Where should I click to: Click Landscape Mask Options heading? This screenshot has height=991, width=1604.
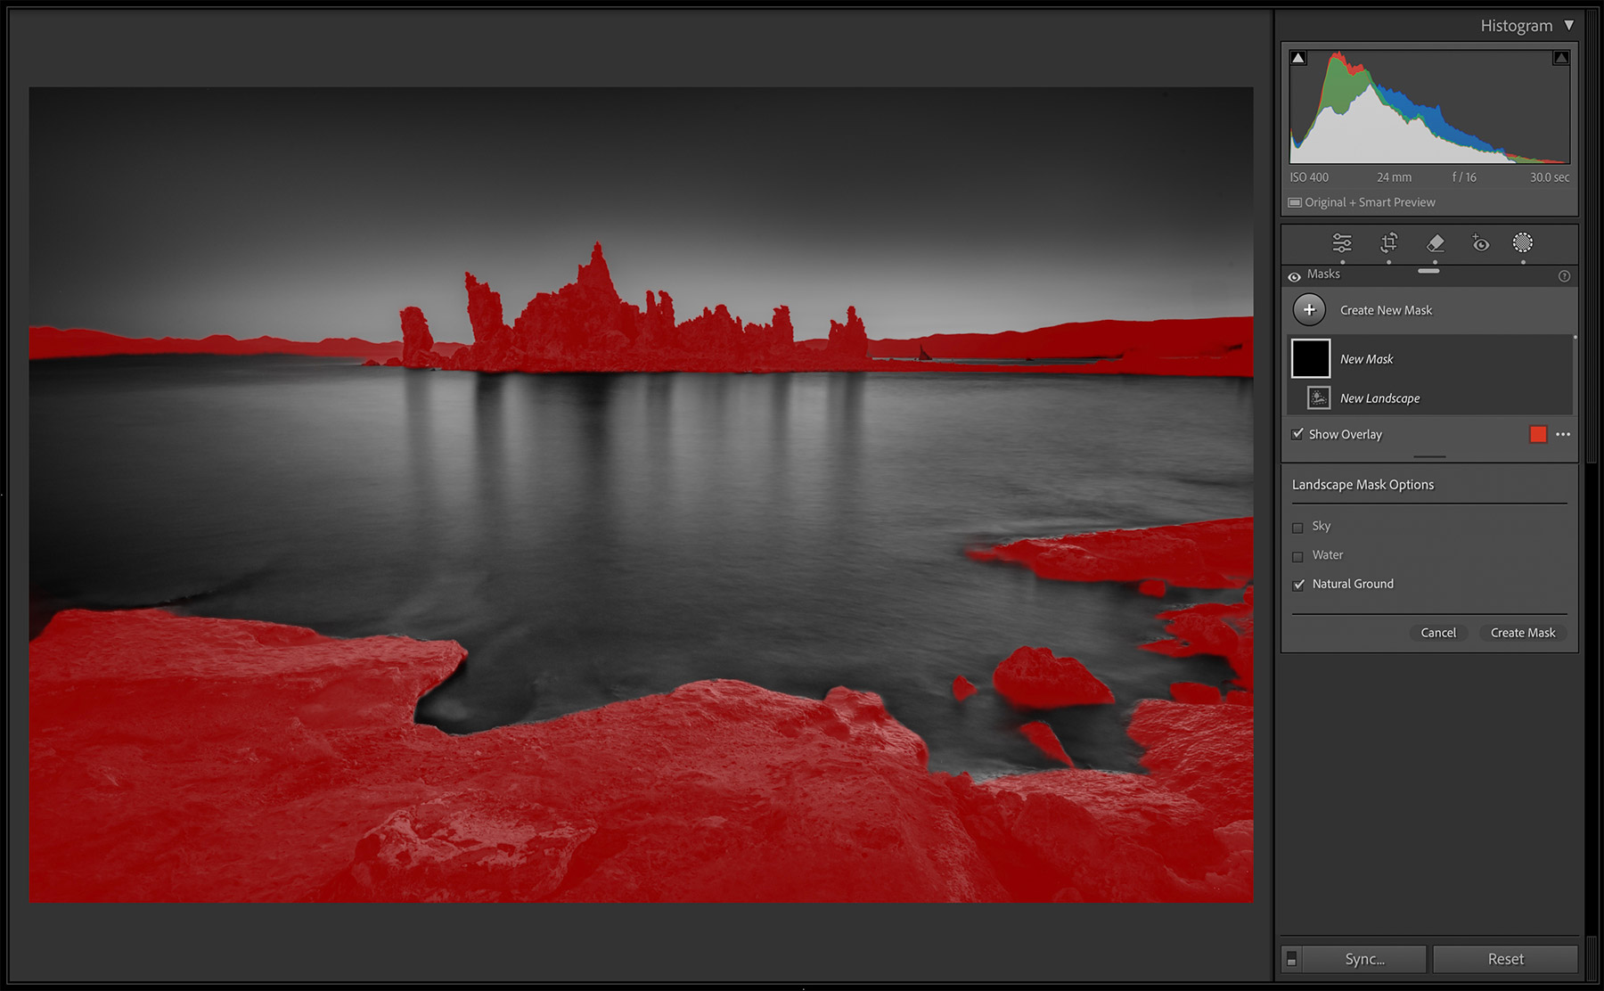[x=1363, y=485]
